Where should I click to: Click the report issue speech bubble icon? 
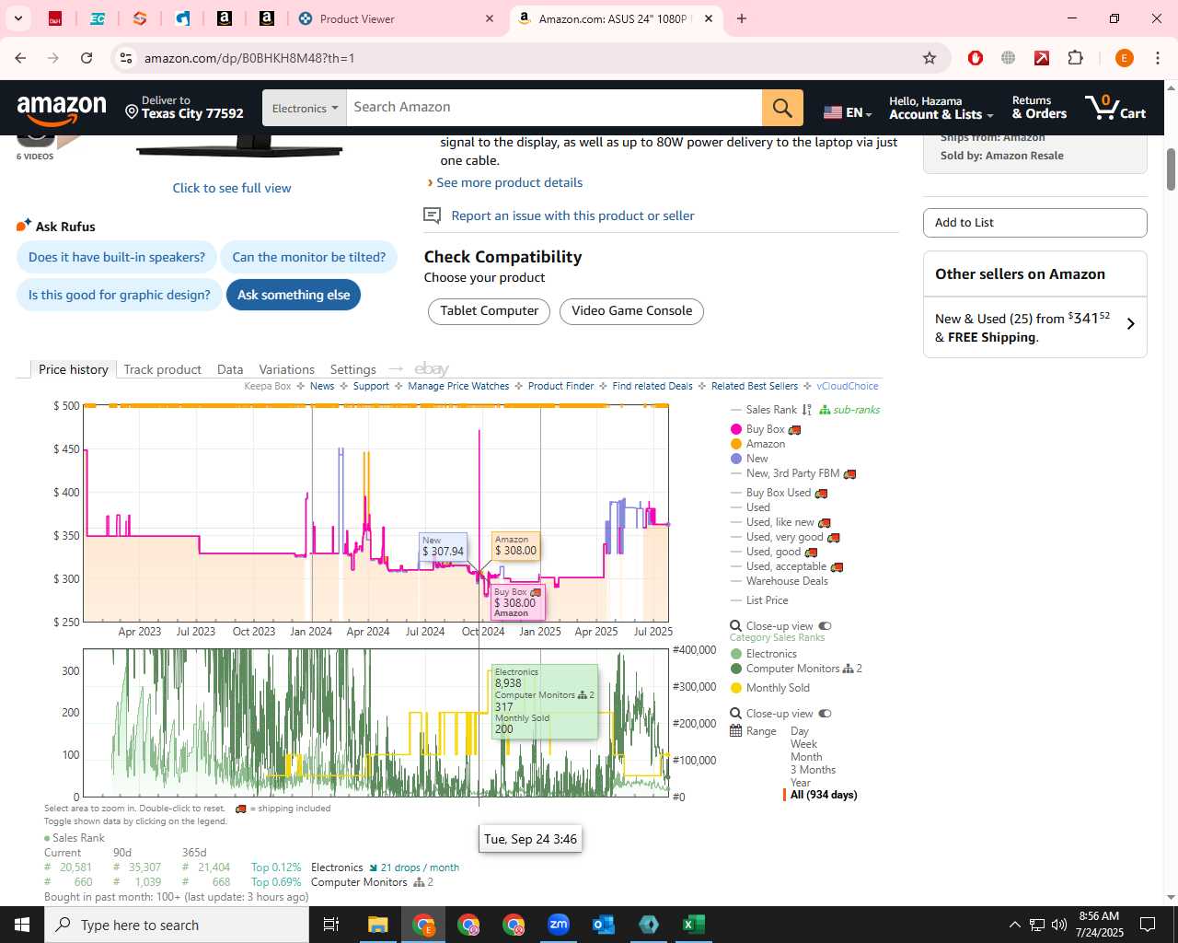tap(432, 215)
